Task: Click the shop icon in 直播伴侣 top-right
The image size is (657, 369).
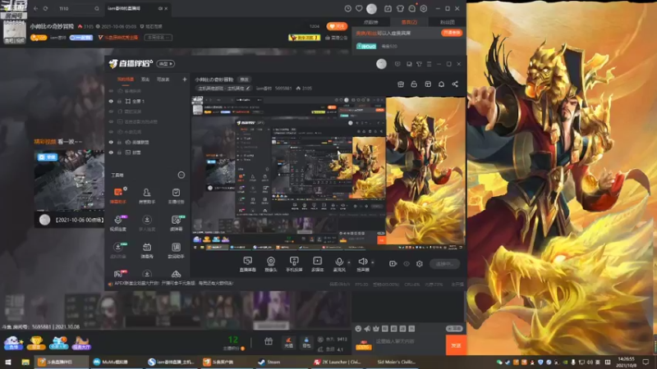Action: tap(401, 84)
